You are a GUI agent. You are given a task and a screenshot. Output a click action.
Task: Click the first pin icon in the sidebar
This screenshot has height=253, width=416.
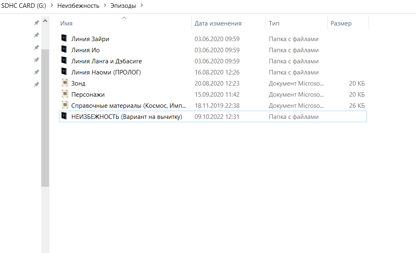(x=37, y=23)
